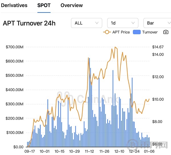The image size is (171, 155).
Task: Click the 11-12 date label
Action: (x=89, y=151)
